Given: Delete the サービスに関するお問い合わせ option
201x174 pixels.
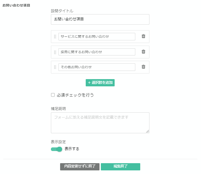Looking at the screenshot, I should tap(143, 36).
